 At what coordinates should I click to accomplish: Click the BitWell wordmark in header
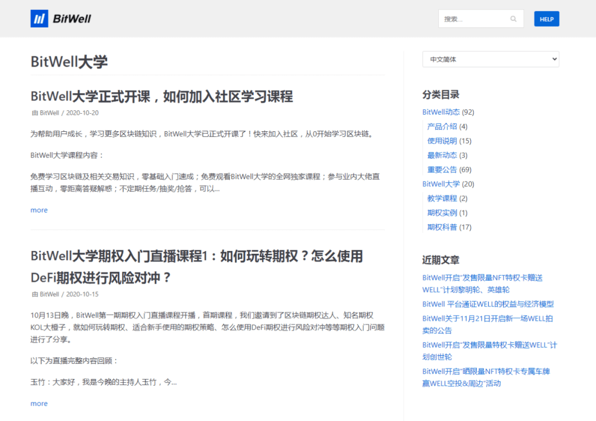(x=72, y=19)
